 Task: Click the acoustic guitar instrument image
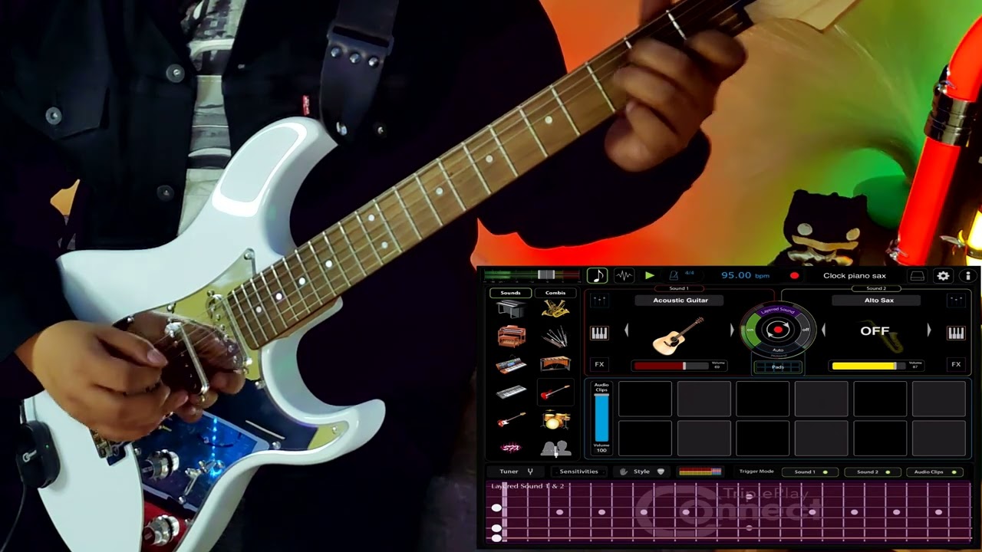pyautogui.click(x=678, y=334)
